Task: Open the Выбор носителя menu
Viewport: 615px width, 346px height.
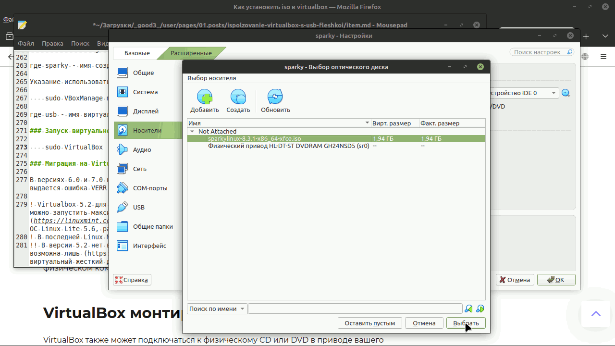Action: pos(212,78)
